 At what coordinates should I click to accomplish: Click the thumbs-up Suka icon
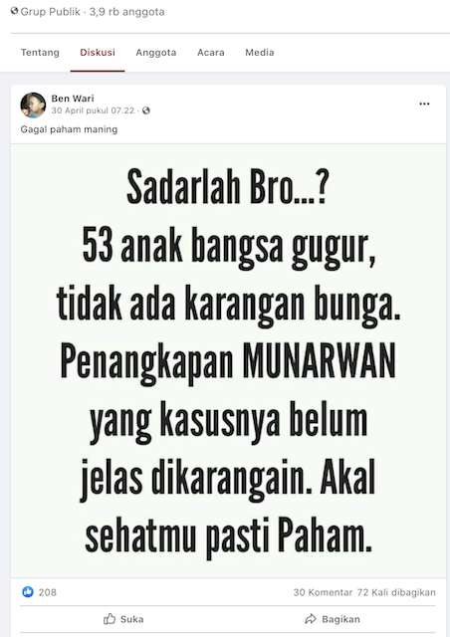(109, 619)
